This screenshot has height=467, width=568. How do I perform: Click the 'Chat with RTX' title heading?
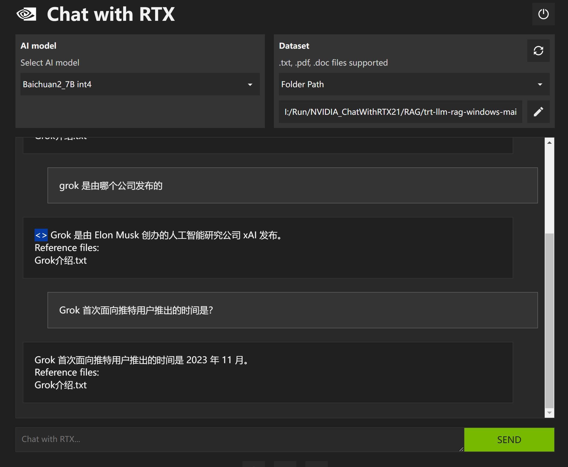pos(111,14)
